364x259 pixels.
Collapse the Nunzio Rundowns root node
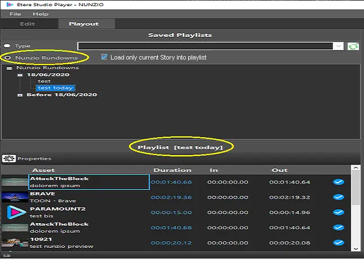click(9, 68)
